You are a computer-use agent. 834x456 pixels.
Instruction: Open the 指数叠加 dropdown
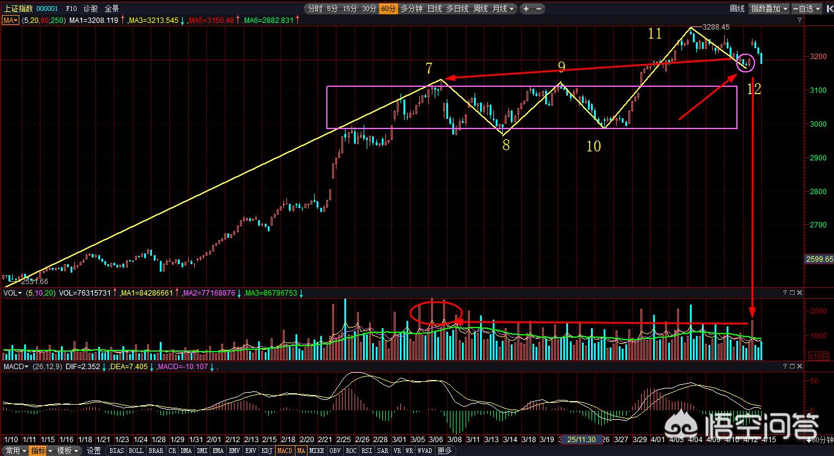click(x=770, y=8)
